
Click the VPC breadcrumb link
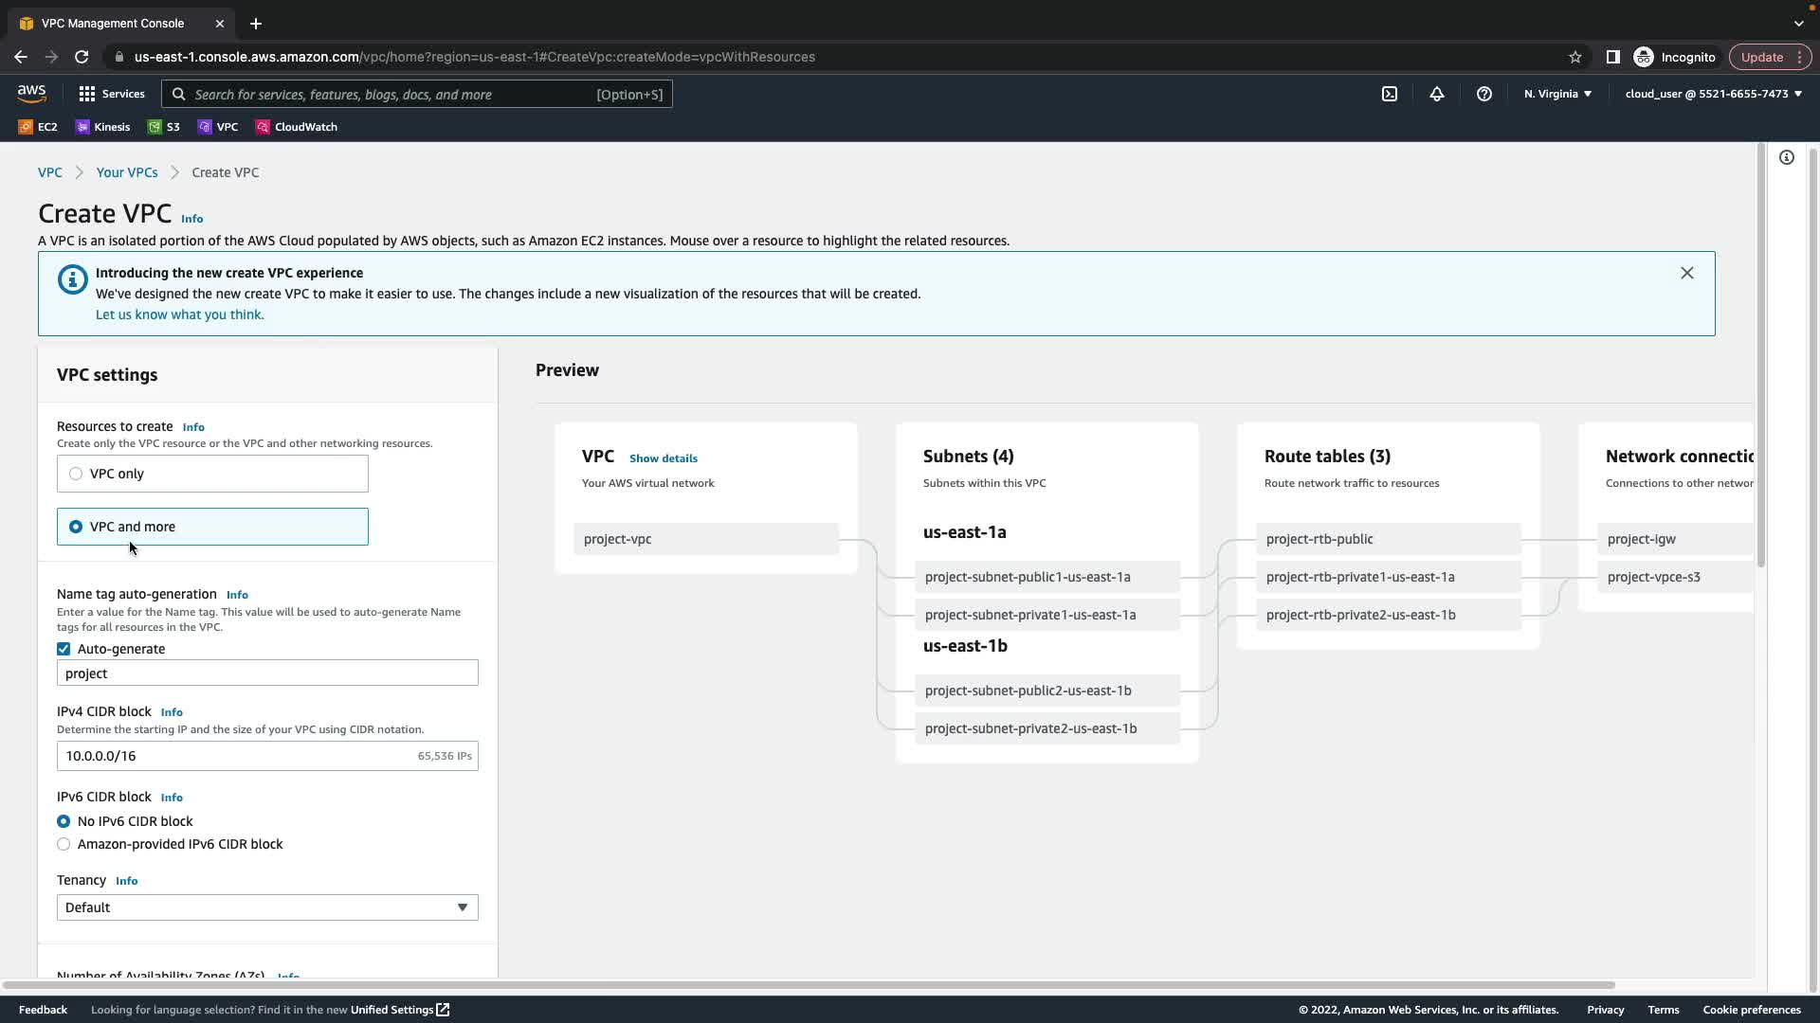[x=50, y=172]
